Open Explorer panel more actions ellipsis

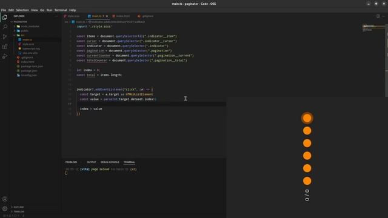click(x=56, y=16)
